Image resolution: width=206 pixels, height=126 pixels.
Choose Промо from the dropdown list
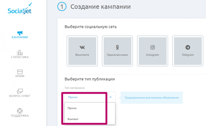click(x=90, y=108)
